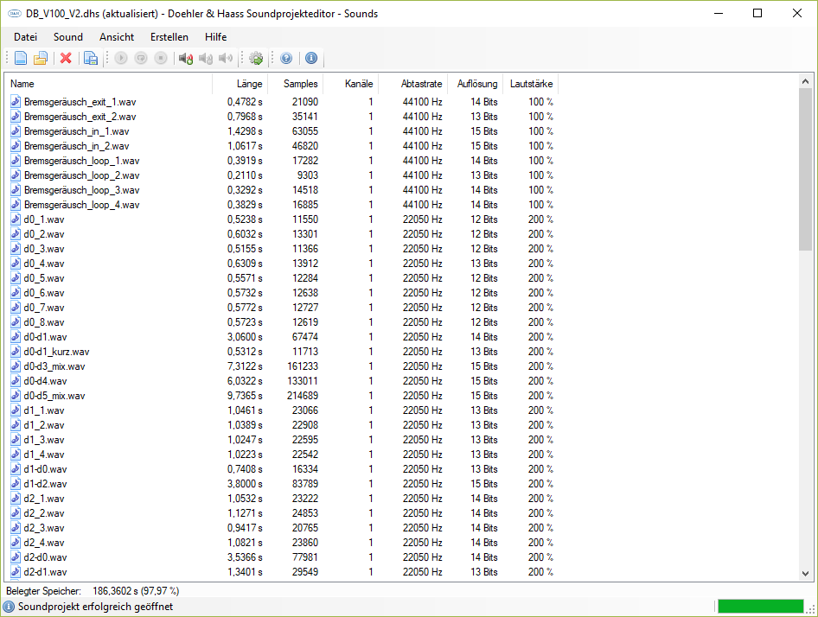Show program info via the blue i icon
818x617 pixels.
pos(311,58)
